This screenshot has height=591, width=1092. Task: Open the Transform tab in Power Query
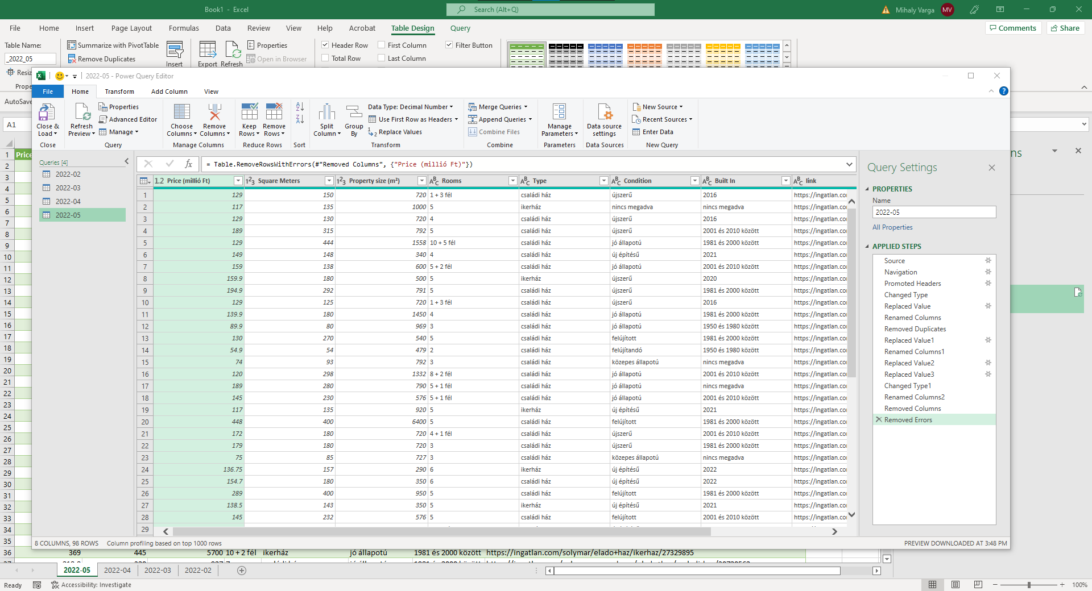119,91
